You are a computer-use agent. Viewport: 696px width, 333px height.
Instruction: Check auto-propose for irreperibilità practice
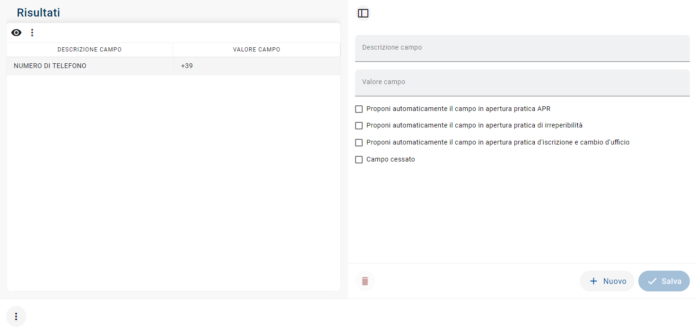[359, 126]
